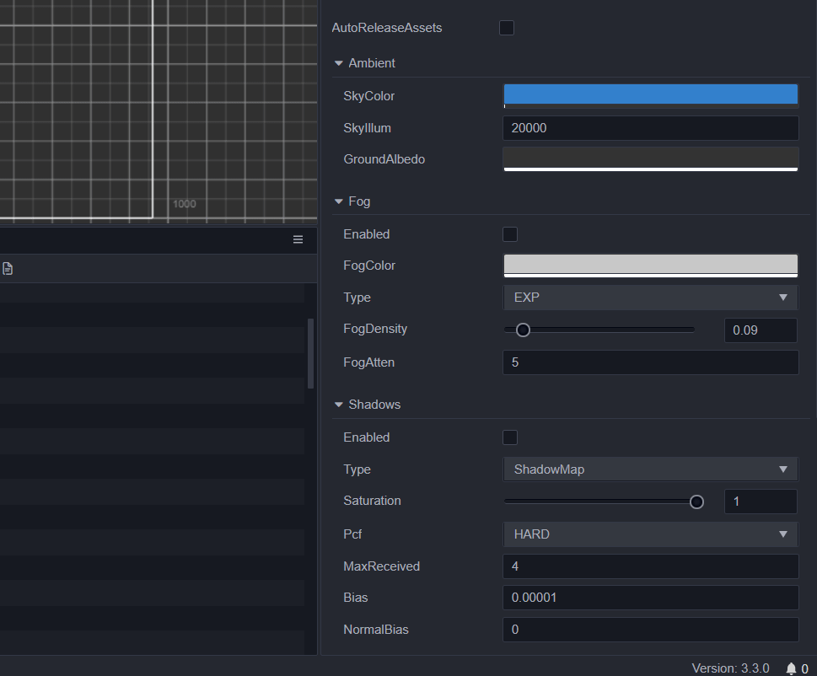This screenshot has height=676, width=817.
Task: Focus the MaxReceived input field
Action: click(x=650, y=566)
